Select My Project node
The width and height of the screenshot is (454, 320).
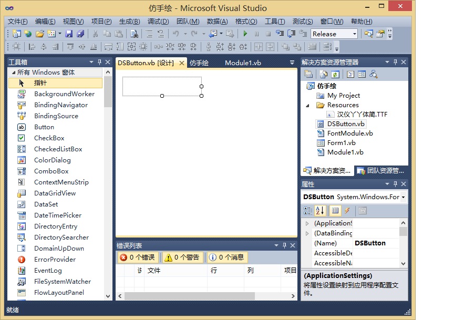coord(344,95)
